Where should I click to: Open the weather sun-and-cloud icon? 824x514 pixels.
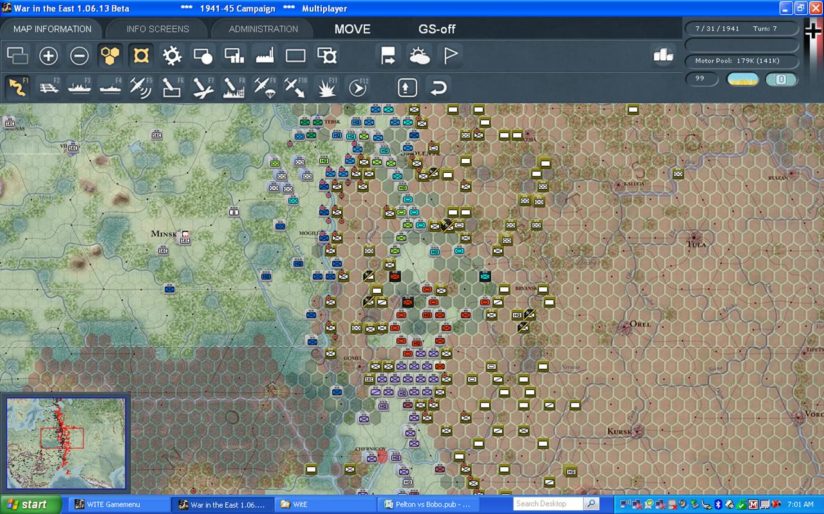coord(420,56)
